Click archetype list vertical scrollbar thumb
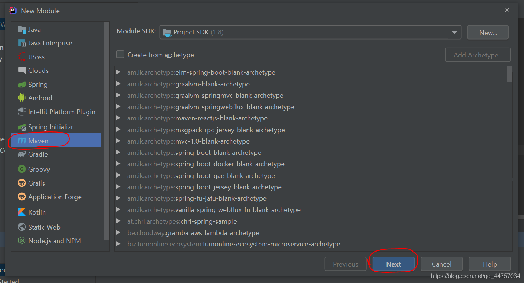Image resolution: width=524 pixels, height=283 pixels. coord(509,74)
